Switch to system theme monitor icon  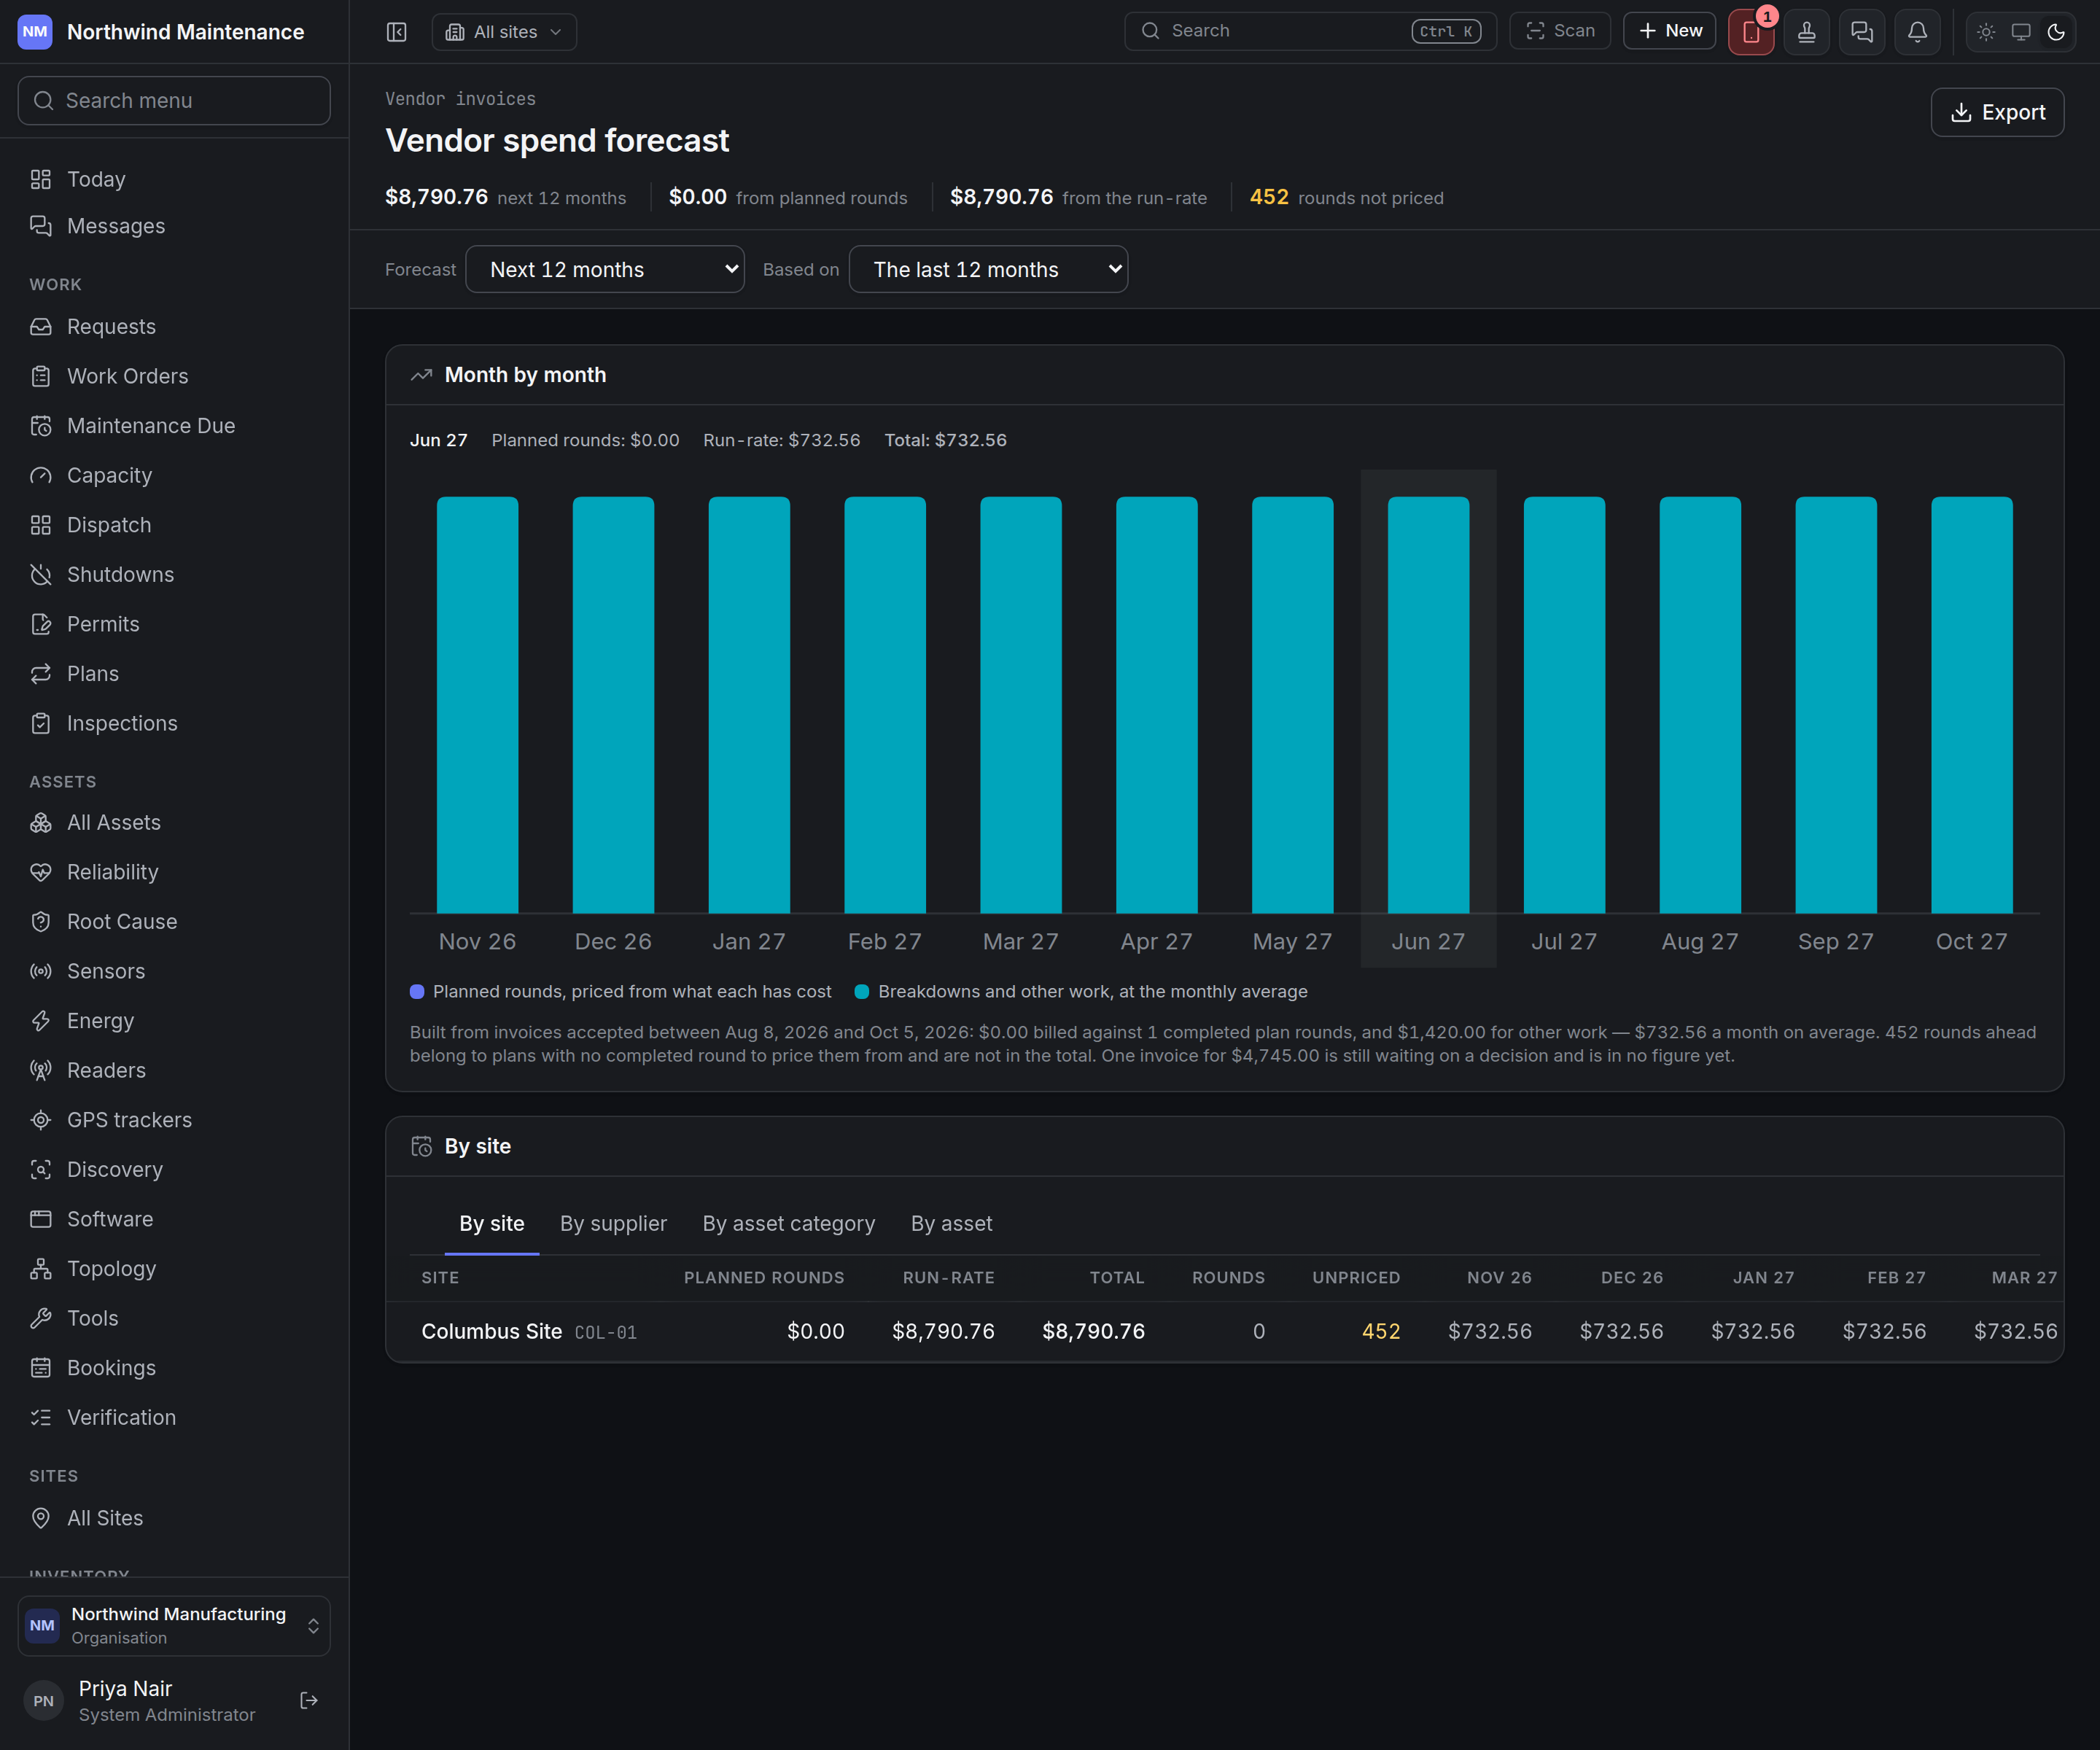pos(2021,32)
